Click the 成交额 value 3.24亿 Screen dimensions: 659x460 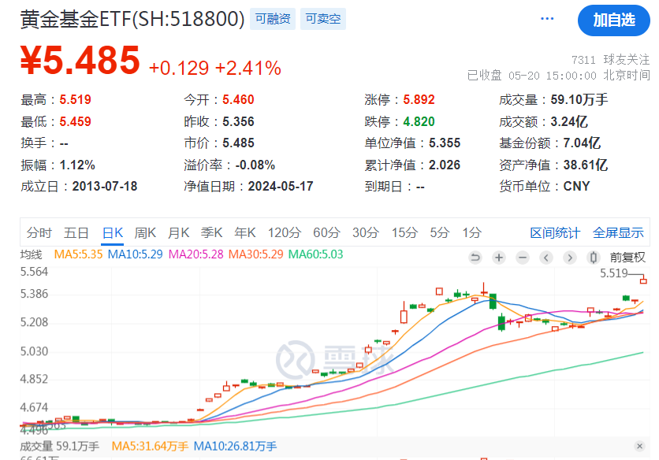point(569,121)
